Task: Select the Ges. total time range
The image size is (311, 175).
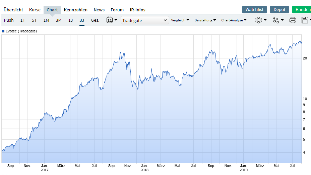Action: [95, 20]
